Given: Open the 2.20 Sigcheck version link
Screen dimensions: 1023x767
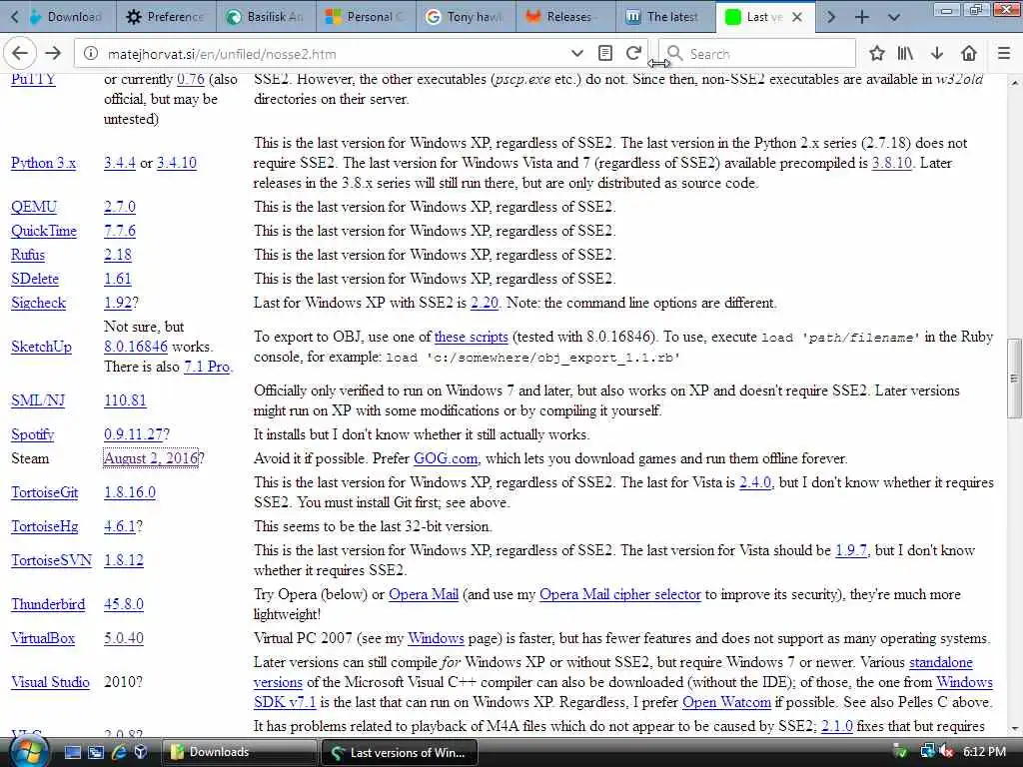Looking at the screenshot, I should [485, 304].
